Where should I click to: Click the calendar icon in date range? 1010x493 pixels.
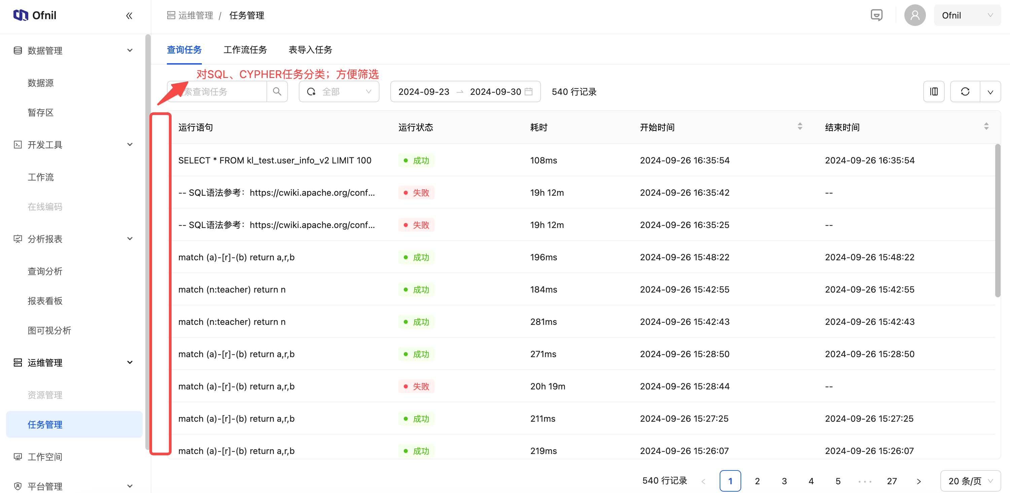click(529, 91)
